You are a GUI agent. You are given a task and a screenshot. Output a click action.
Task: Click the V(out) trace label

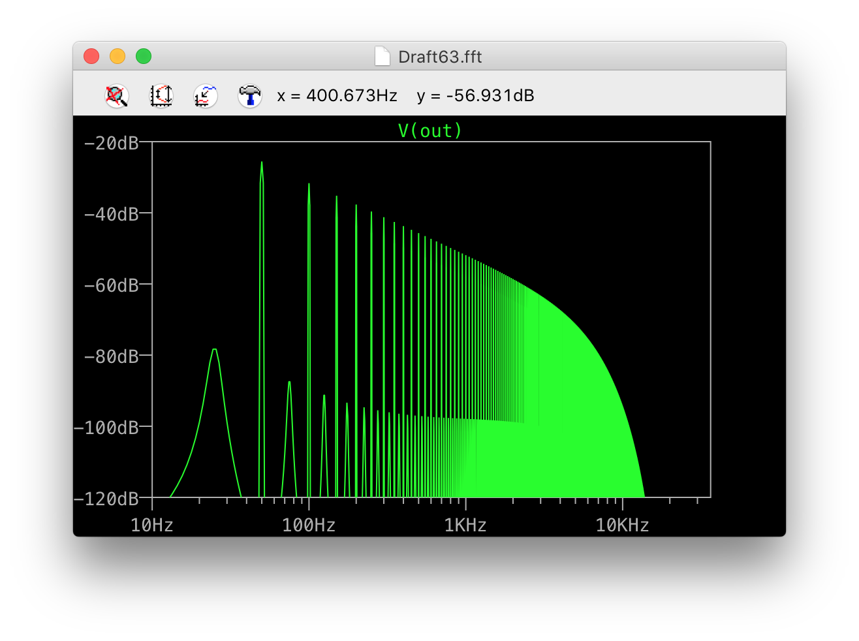pyautogui.click(x=430, y=131)
